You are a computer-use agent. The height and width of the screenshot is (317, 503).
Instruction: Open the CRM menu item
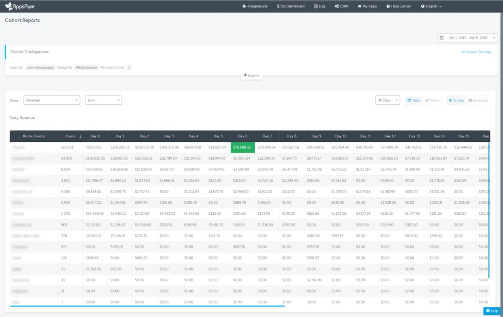click(x=342, y=6)
